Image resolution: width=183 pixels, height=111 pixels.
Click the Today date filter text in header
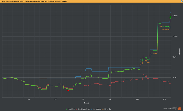click(39, 1)
